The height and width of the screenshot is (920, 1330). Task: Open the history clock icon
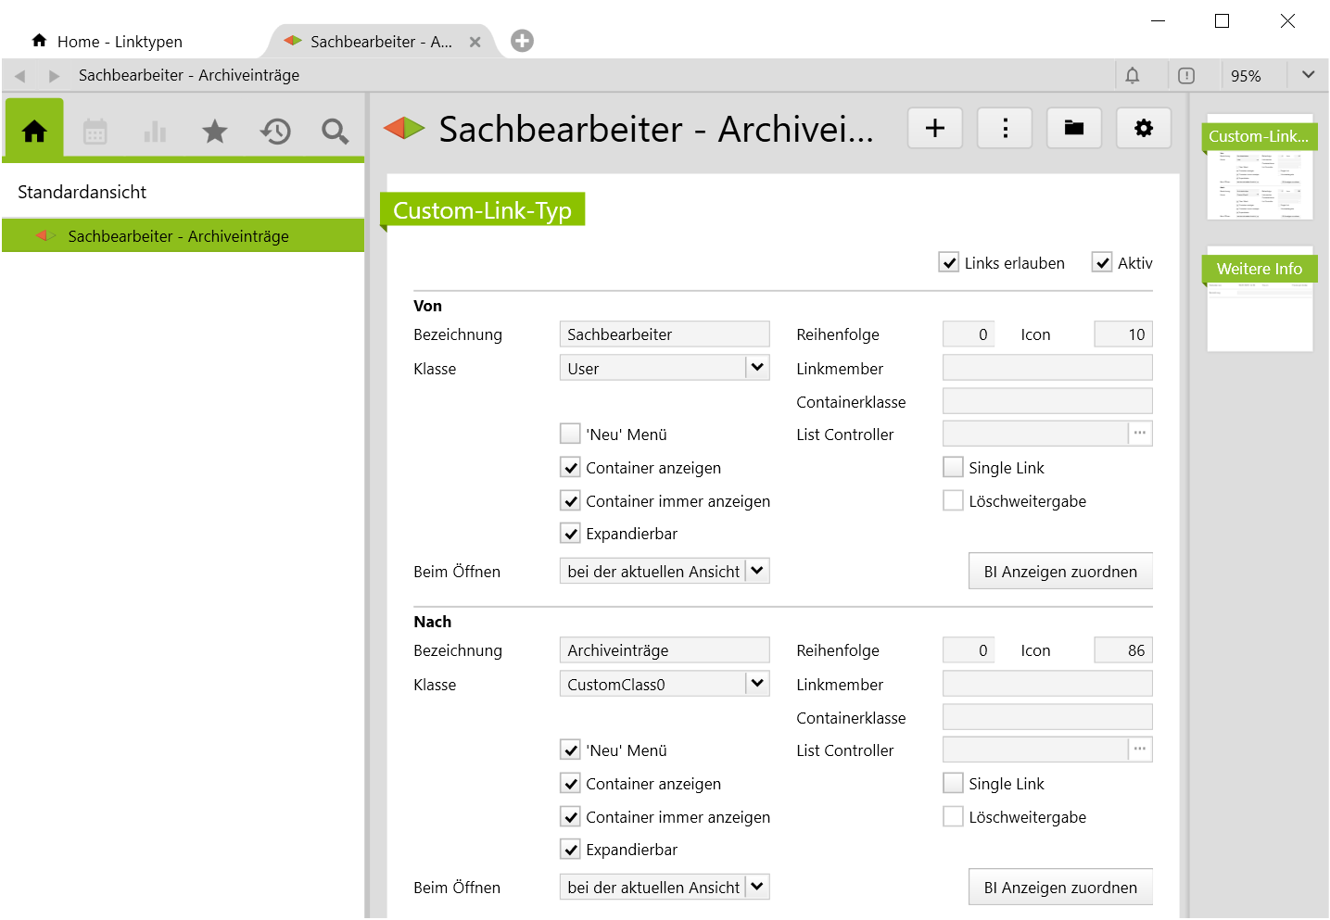click(275, 132)
